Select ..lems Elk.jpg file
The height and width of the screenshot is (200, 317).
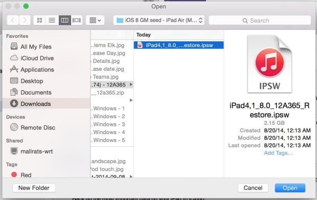[x=112, y=45]
